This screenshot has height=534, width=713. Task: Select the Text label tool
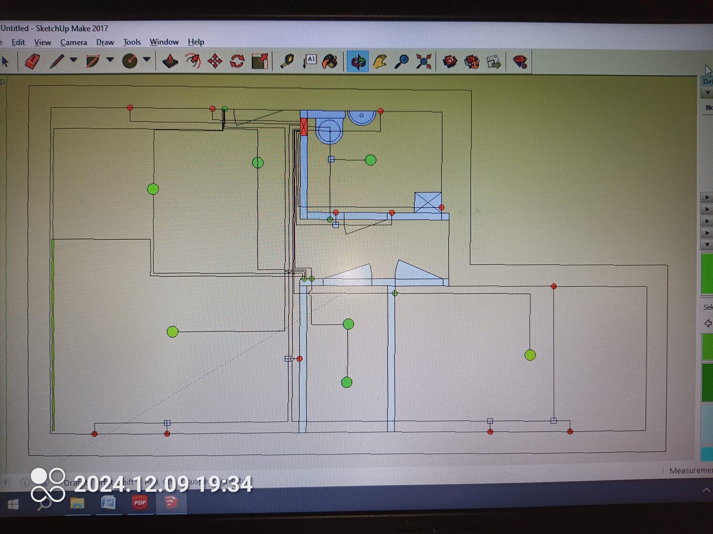[309, 62]
